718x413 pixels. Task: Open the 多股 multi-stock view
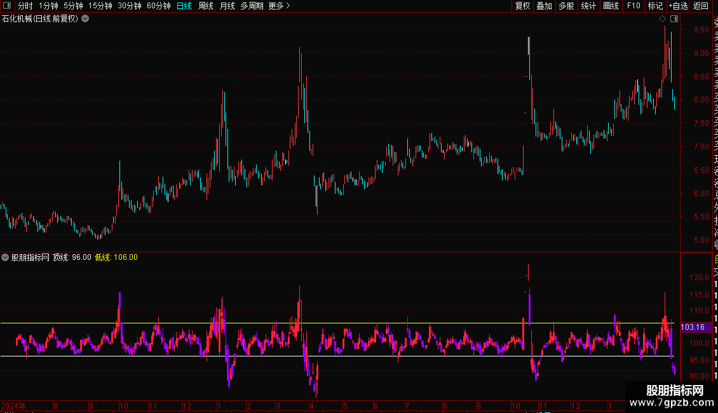click(566, 6)
